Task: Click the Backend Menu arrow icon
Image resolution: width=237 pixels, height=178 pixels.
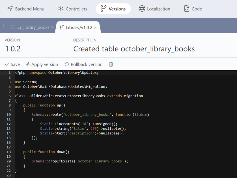Action: (10, 8)
